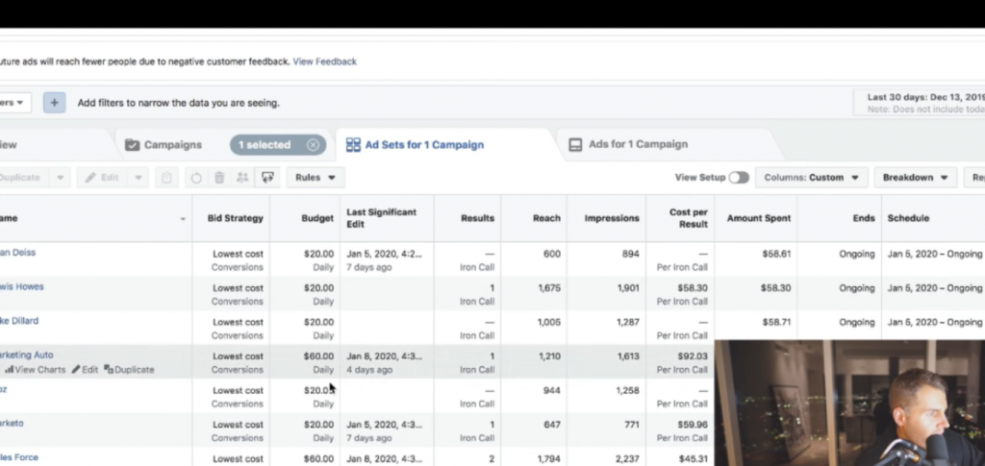Open View Charts under the Marketing Auto row

click(x=36, y=369)
